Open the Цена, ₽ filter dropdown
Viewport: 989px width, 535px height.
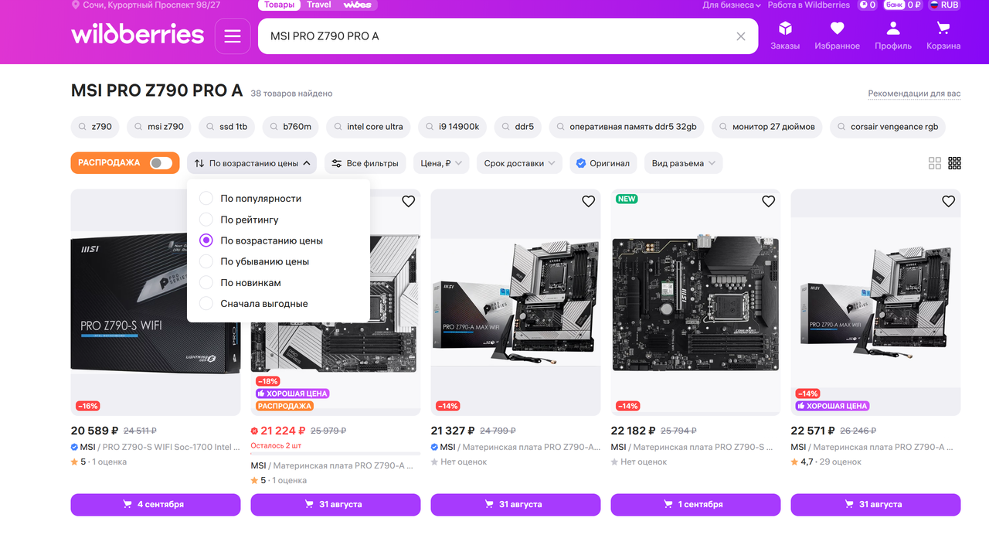[x=441, y=163]
